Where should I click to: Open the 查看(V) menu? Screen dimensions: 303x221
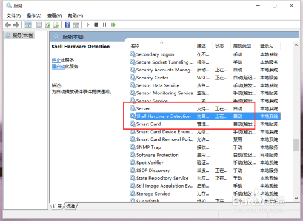pyautogui.click(x=55, y=16)
